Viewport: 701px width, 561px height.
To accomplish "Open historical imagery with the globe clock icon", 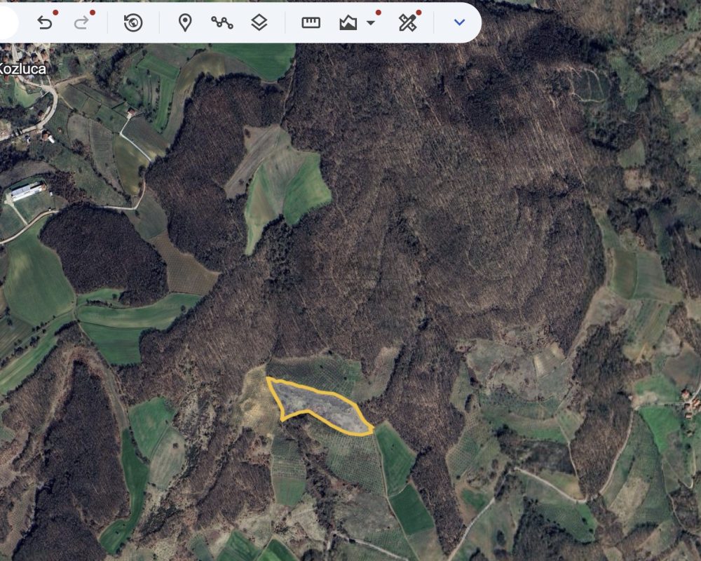I will pos(132,22).
